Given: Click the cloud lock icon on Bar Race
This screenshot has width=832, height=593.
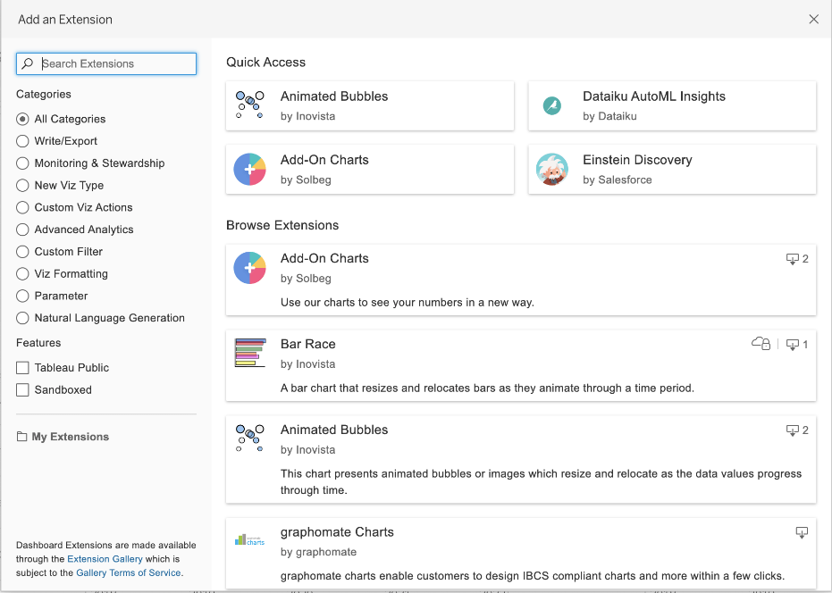Looking at the screenshot, I should [761, 344].
